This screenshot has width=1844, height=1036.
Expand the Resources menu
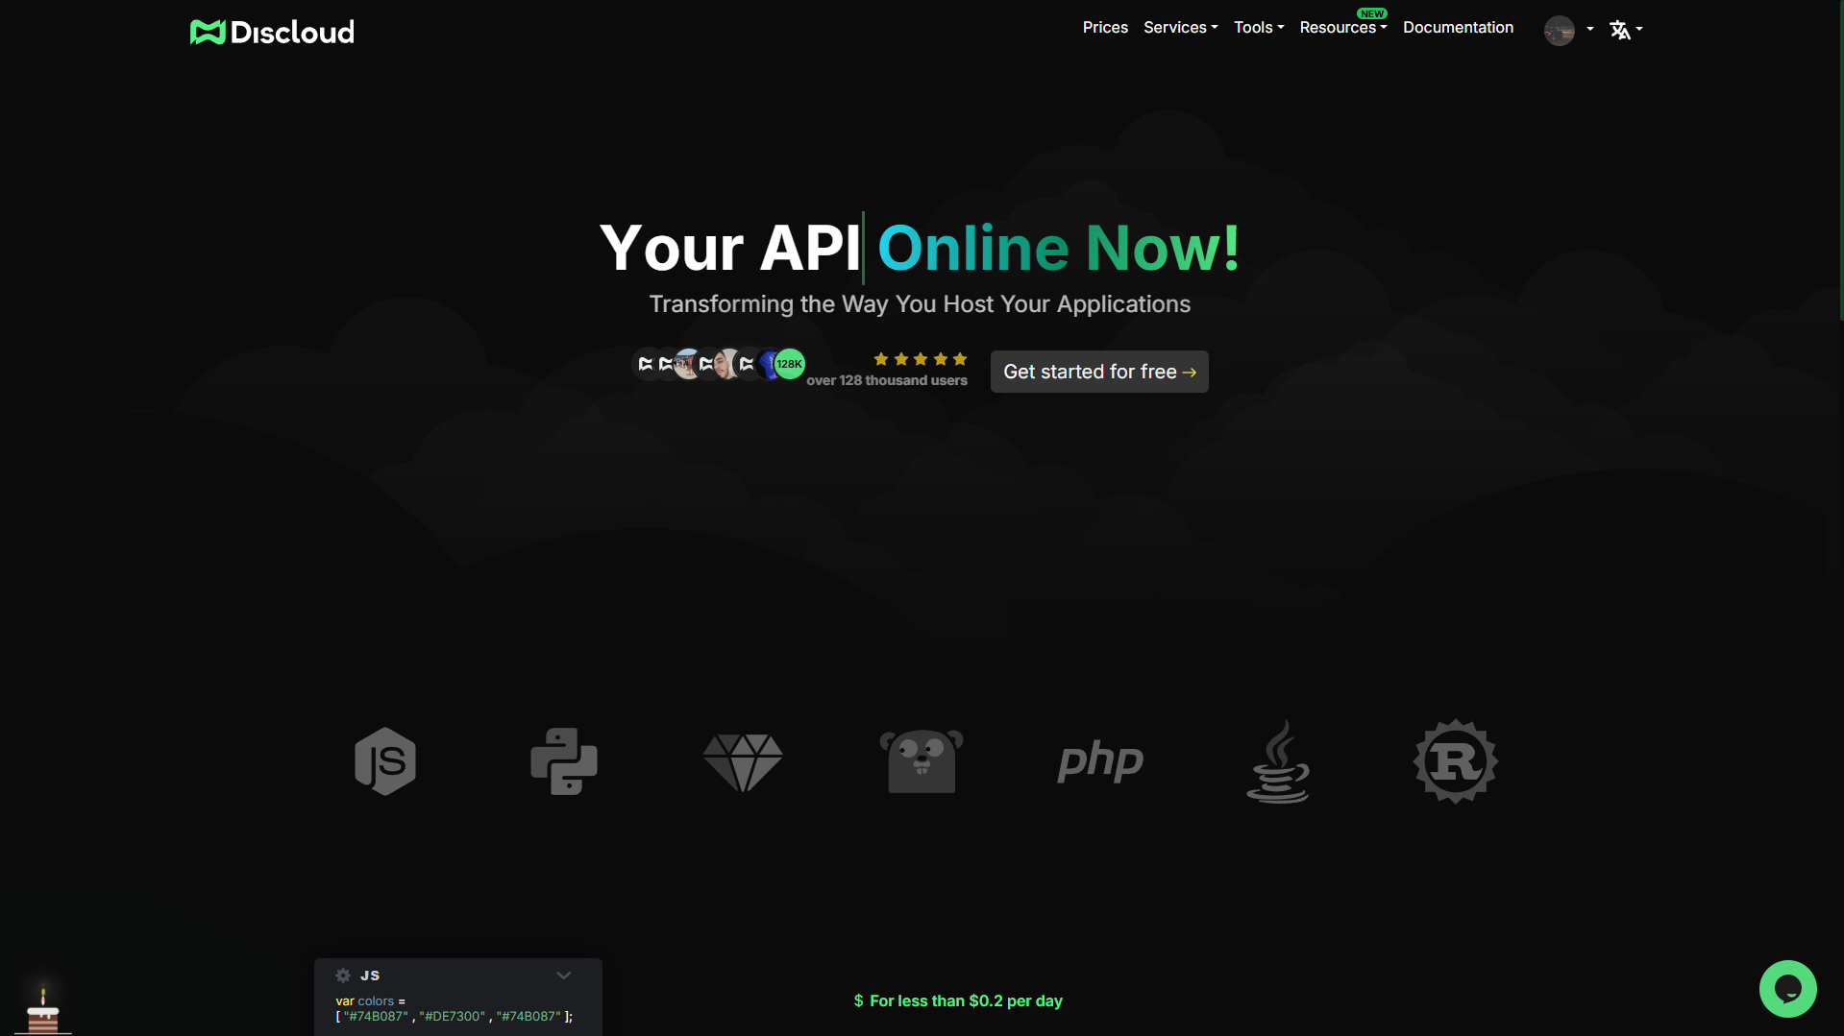point(1342,28)
